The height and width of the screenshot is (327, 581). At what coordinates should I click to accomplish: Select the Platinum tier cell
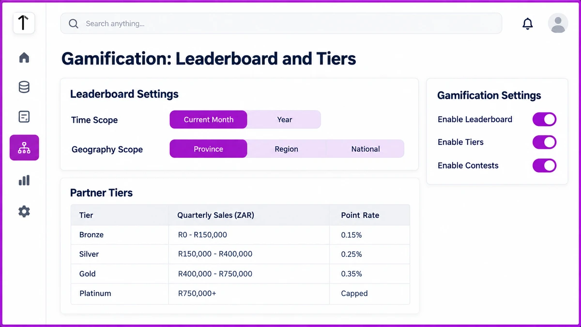click(120, 294)
